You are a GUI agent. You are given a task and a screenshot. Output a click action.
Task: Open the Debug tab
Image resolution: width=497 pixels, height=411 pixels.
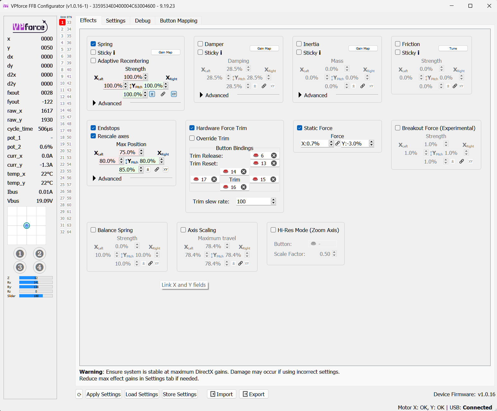click(x=143, y=21)
